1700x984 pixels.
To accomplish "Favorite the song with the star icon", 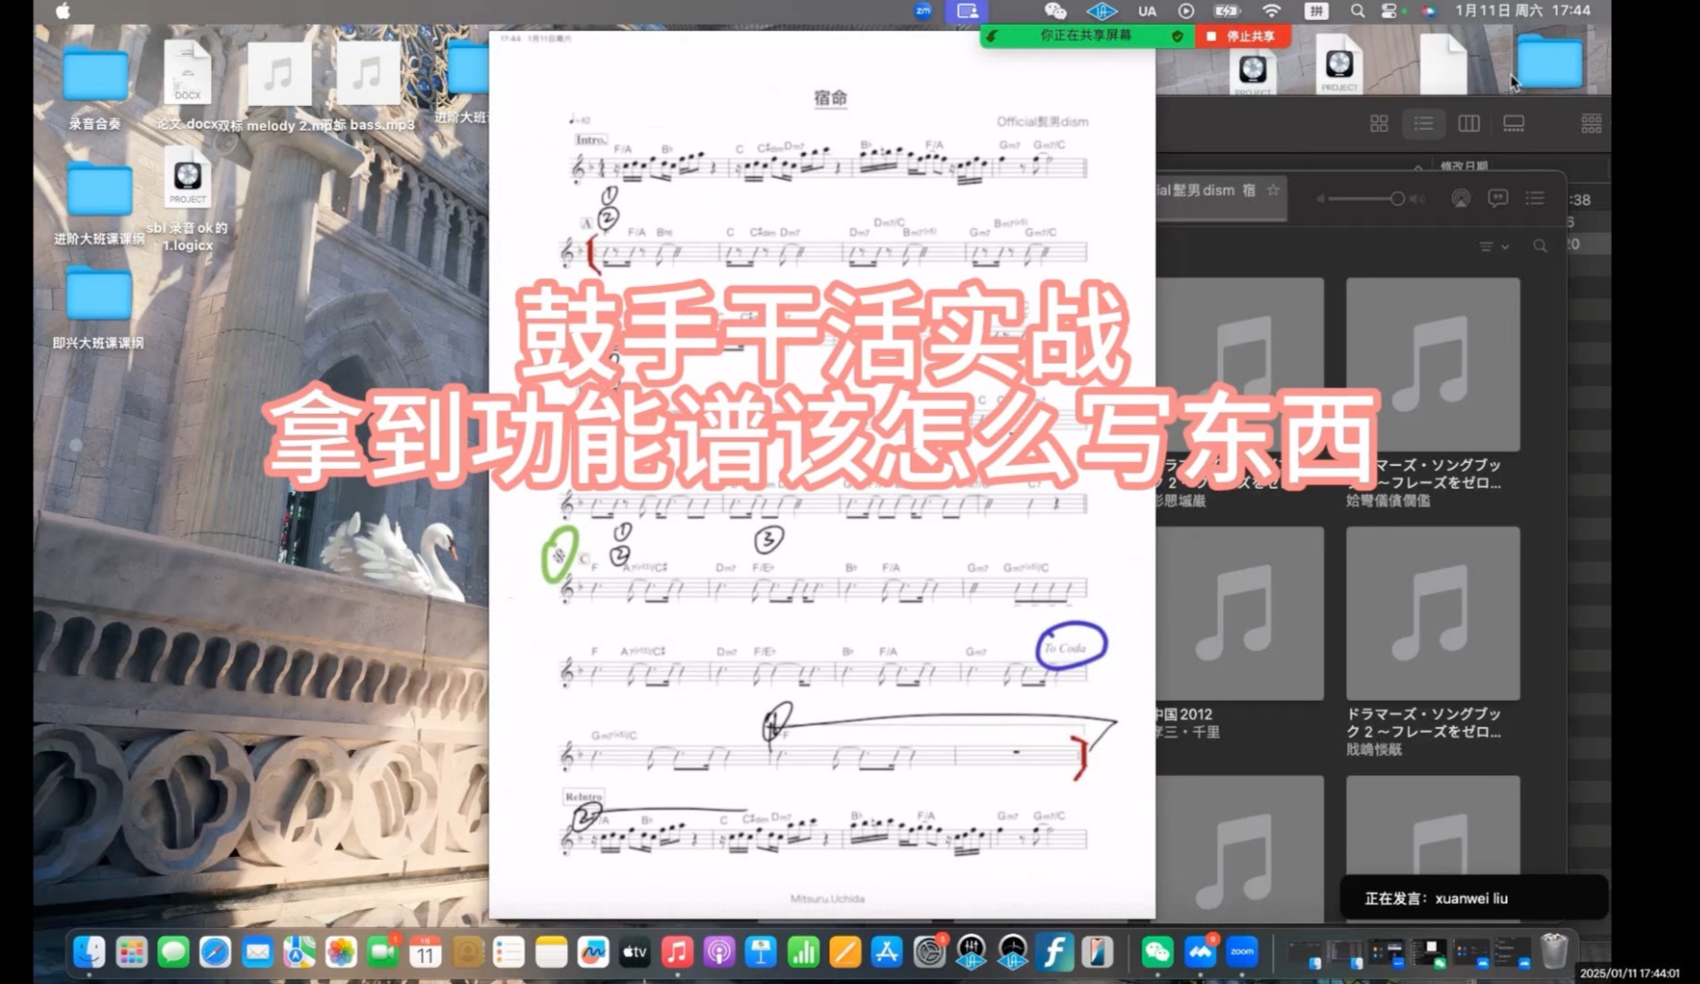I will click(x=1273, y=190).
